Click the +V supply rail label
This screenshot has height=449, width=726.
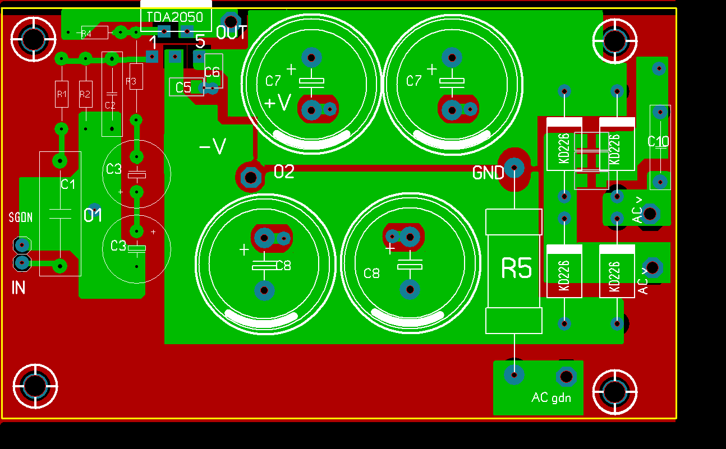pyautogui.click(x=278, y=103)
